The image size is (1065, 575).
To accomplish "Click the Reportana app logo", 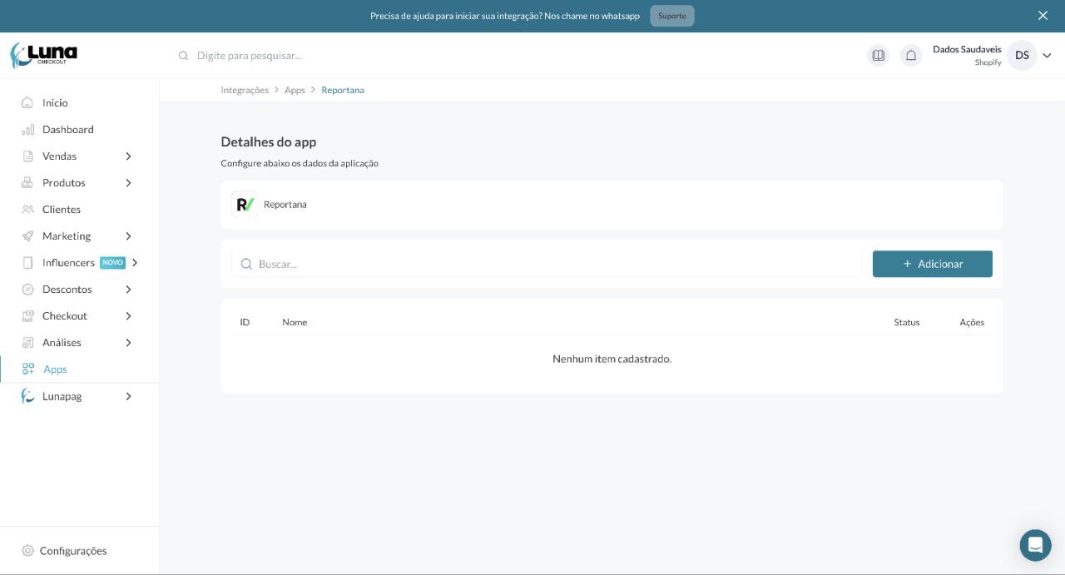I will point(245,205).
